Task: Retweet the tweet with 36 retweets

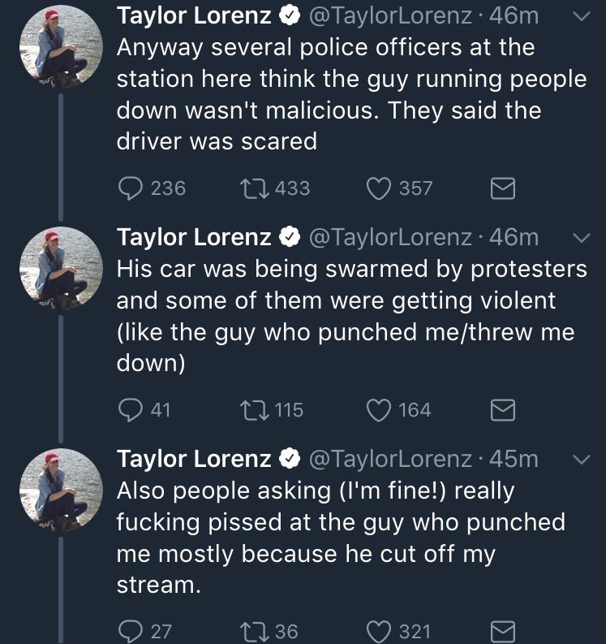Action: (248, 631)
